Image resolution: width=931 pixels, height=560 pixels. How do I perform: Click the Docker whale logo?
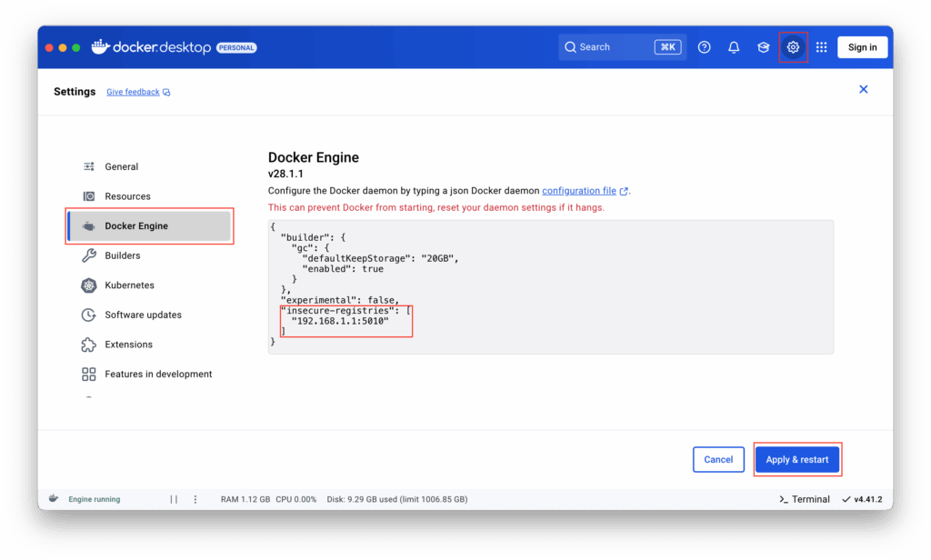pos(100,46)
